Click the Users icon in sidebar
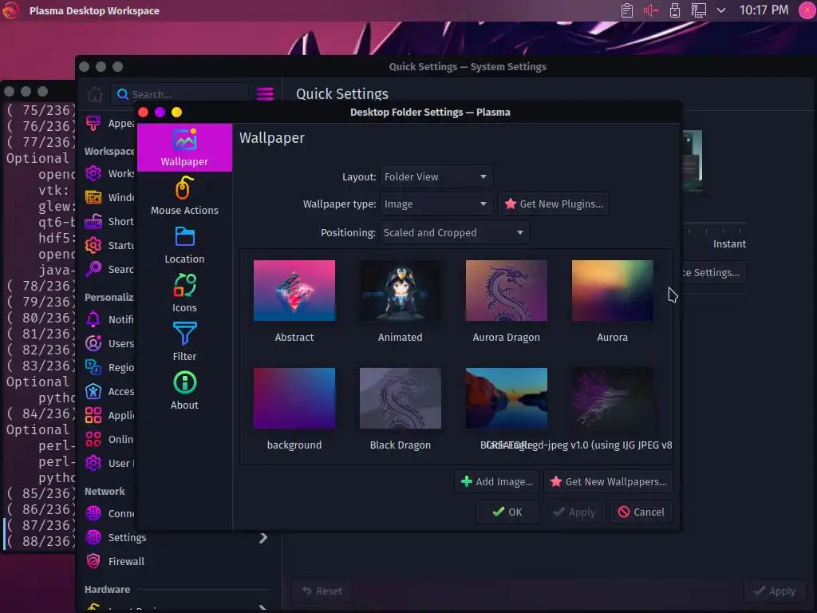 click(x=93, y=343)
